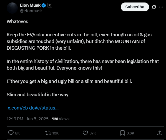Bookmark the post with the bookmark icon
This screenshot has height=140, width=166.
point(122,133)
